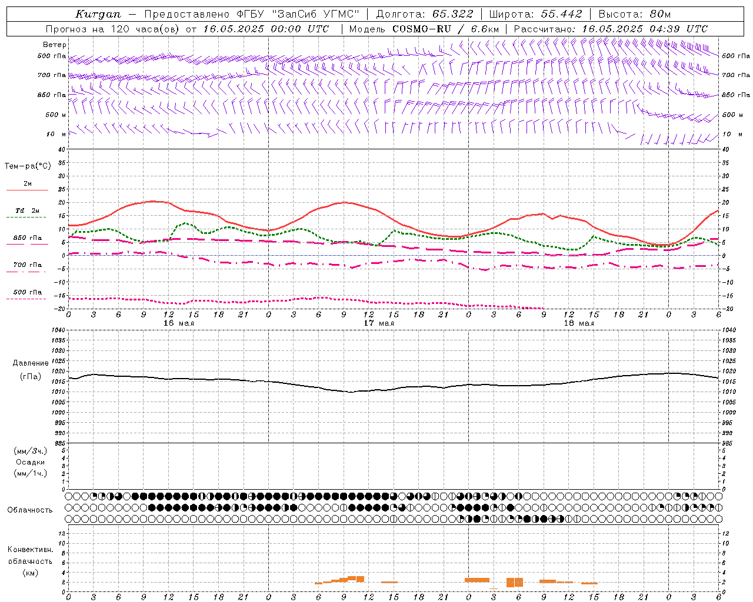Image resolution: width=753 pixels, height=602 pixels.
Task: Click the left '700 гПа' wind level label
Action: tap(52, 75)
